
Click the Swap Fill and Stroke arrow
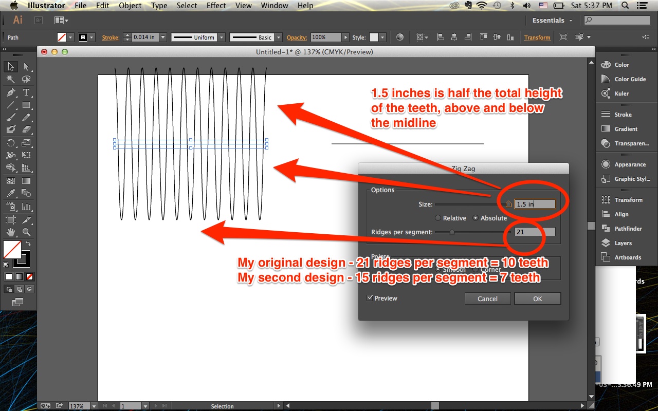[29, 244]
